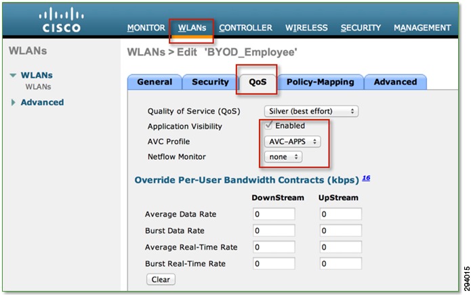Open the CONTROLLER menu

point(245,28)
